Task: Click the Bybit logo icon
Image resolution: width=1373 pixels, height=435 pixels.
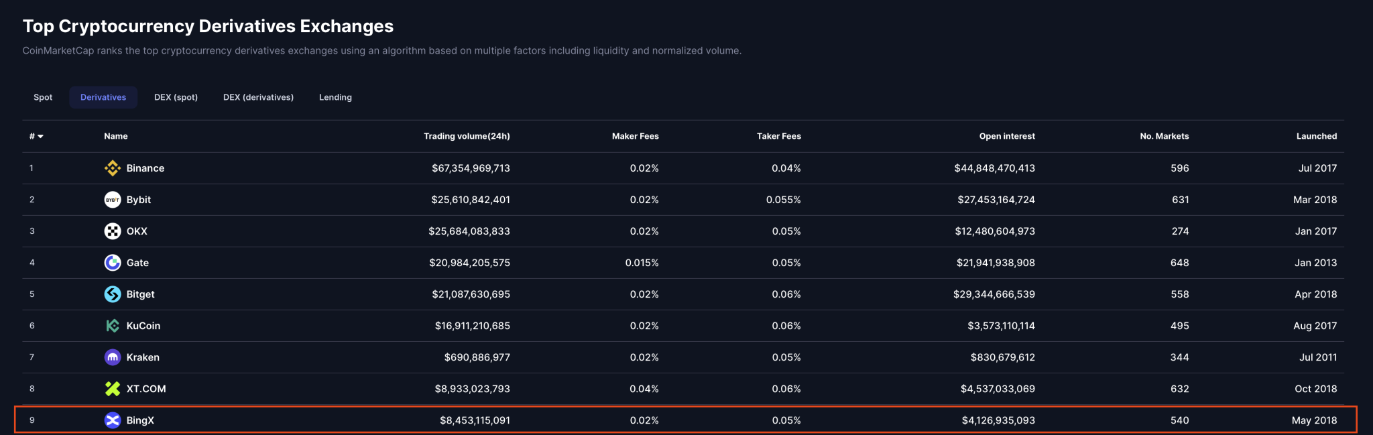Action: click(x=113, y=200)
